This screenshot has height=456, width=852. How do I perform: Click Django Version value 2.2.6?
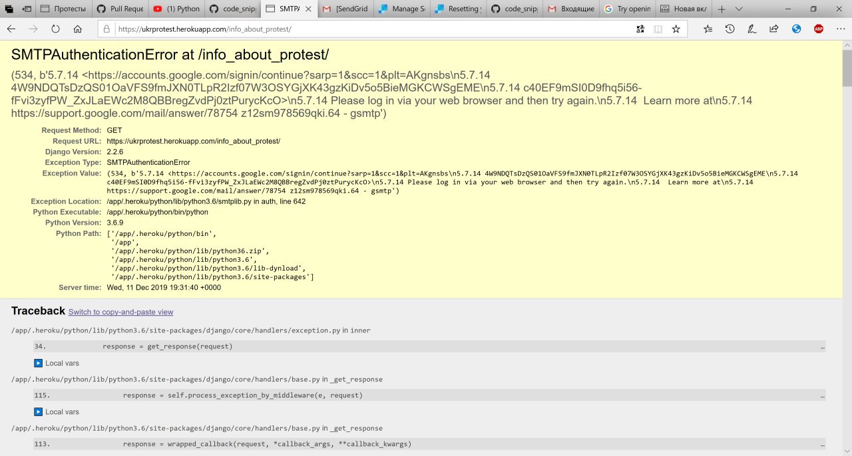(114, 152)
